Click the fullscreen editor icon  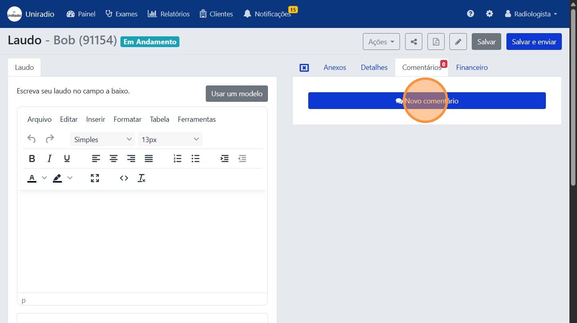click(95, 178)
